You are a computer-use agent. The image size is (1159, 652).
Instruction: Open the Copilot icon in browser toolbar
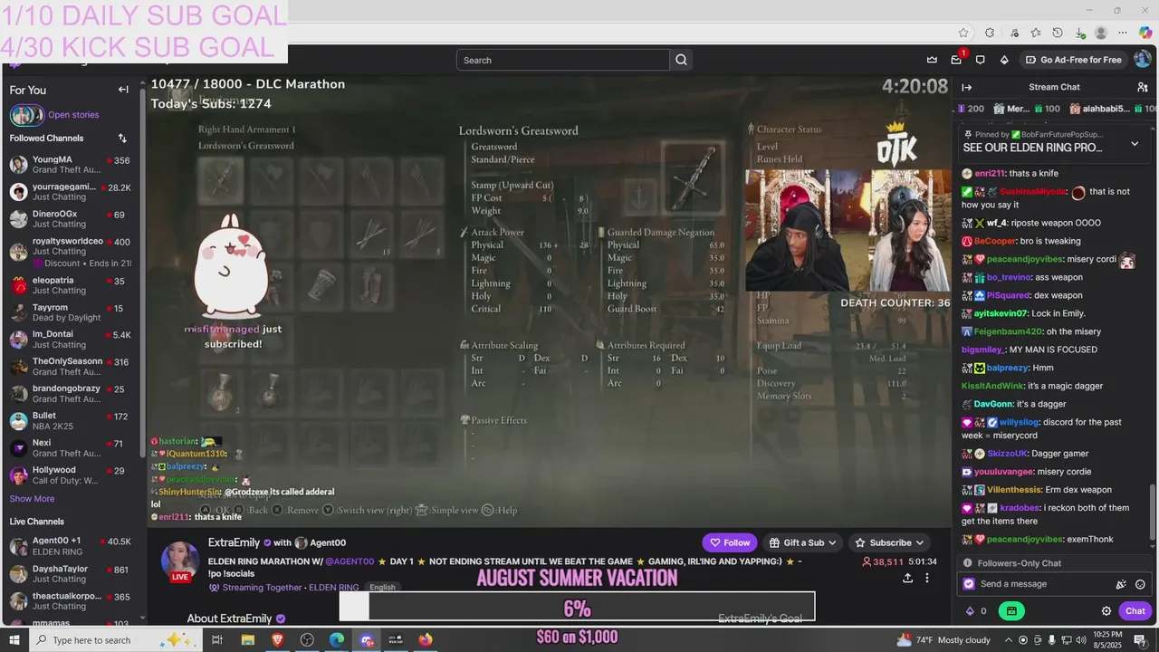[1145, 33]
